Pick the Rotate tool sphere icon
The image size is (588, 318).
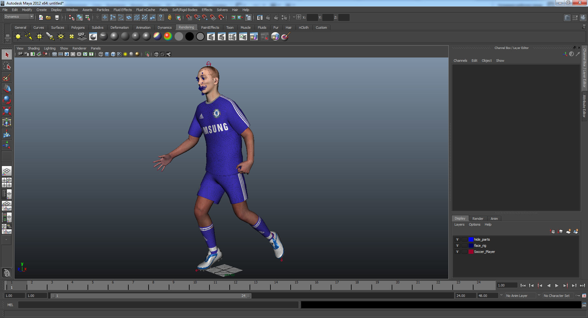[7, 100]
